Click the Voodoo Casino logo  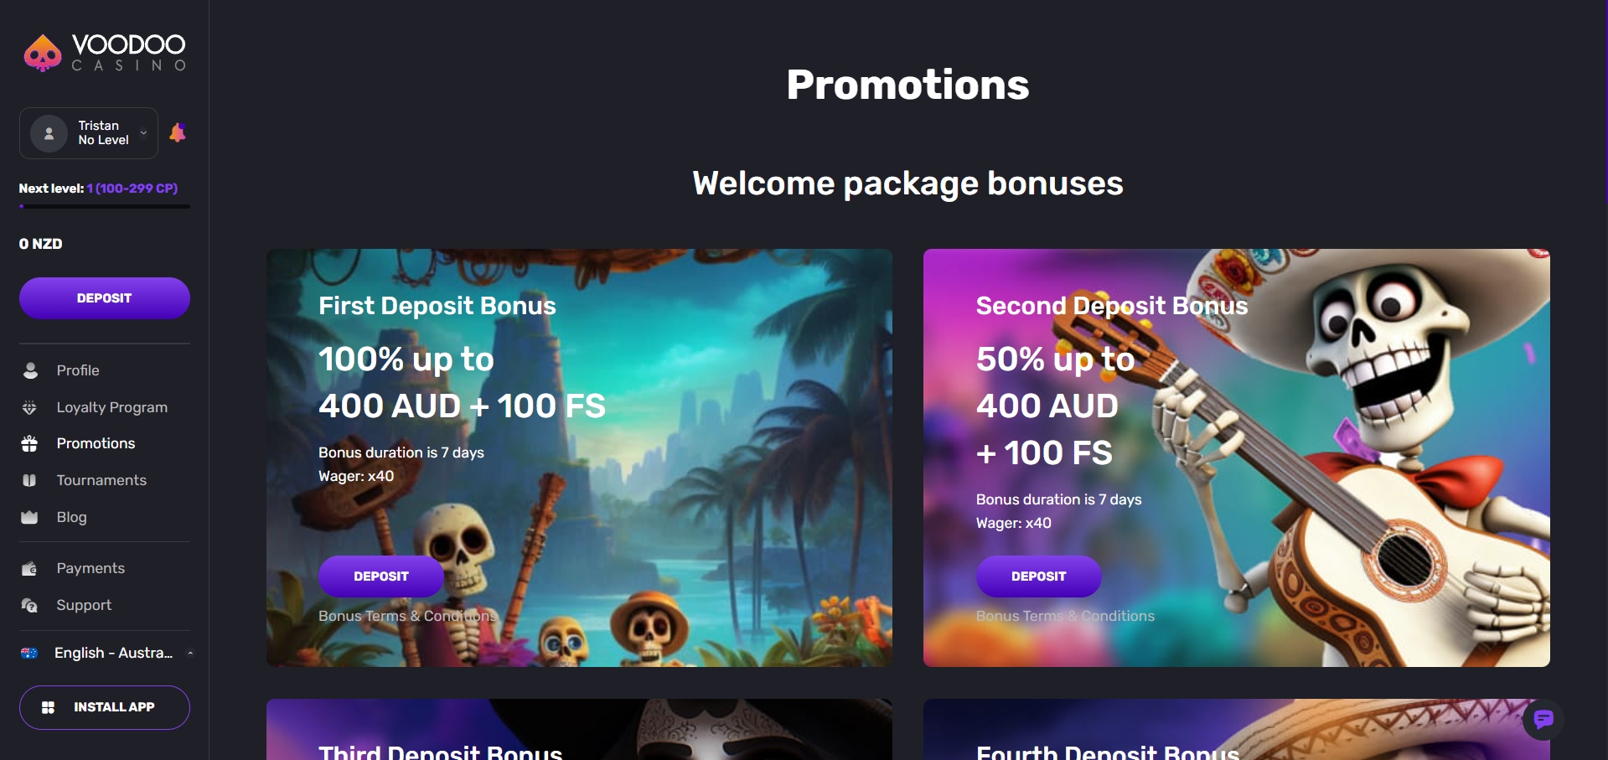point(105,53)
